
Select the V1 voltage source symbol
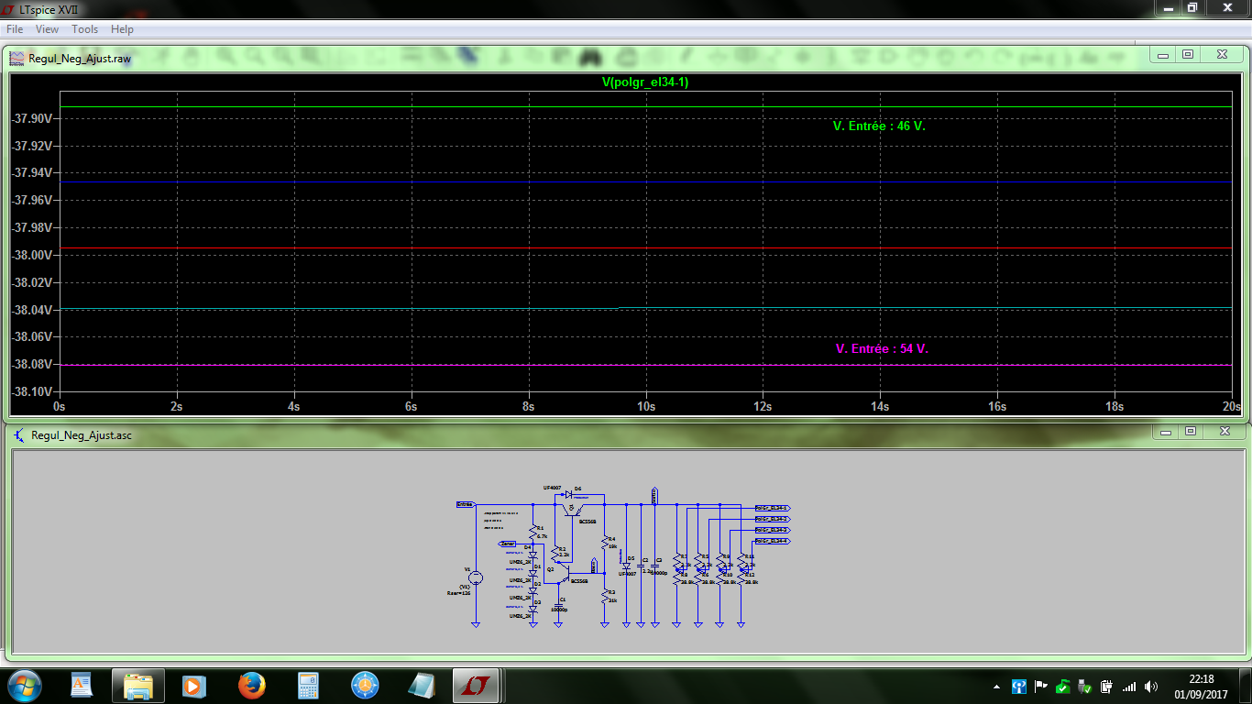click(x=476, y=577)
